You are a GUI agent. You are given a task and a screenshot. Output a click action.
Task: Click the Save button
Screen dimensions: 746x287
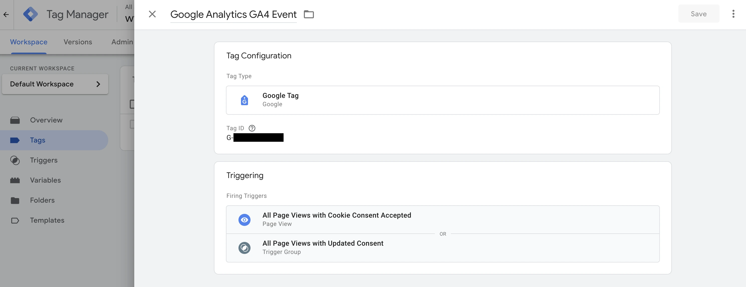tap(698, 14)
